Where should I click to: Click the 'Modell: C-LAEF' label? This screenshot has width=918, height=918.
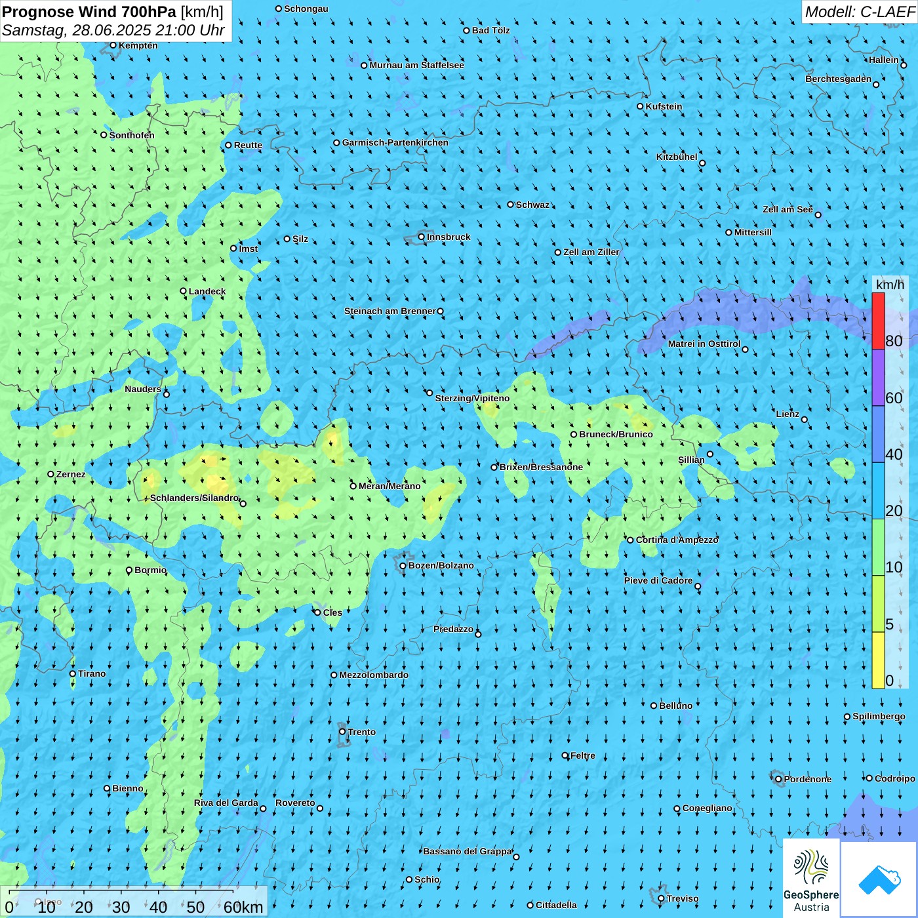(x=860, y=12)
